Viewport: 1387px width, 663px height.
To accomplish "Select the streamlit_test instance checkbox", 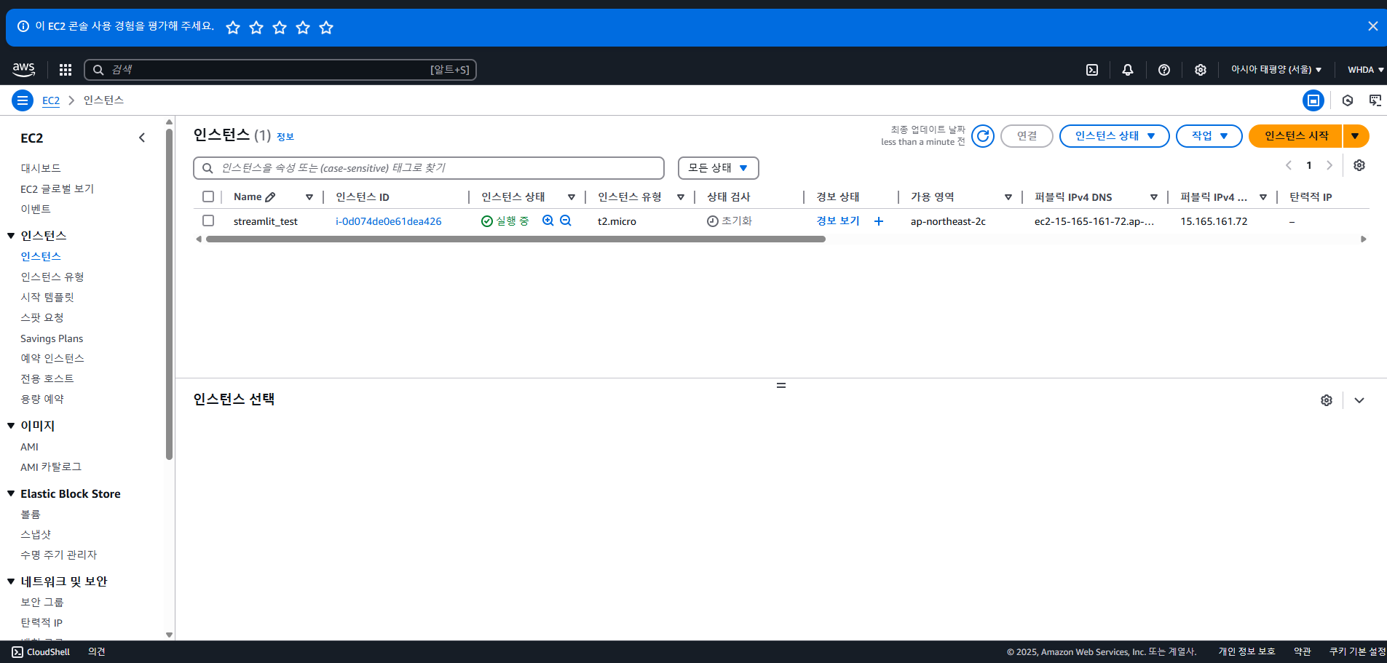I will click(208, 221).
